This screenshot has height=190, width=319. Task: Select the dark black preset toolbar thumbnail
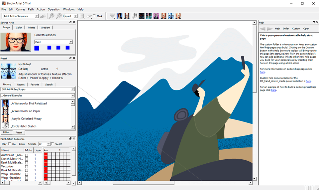(x=142, y=16)
